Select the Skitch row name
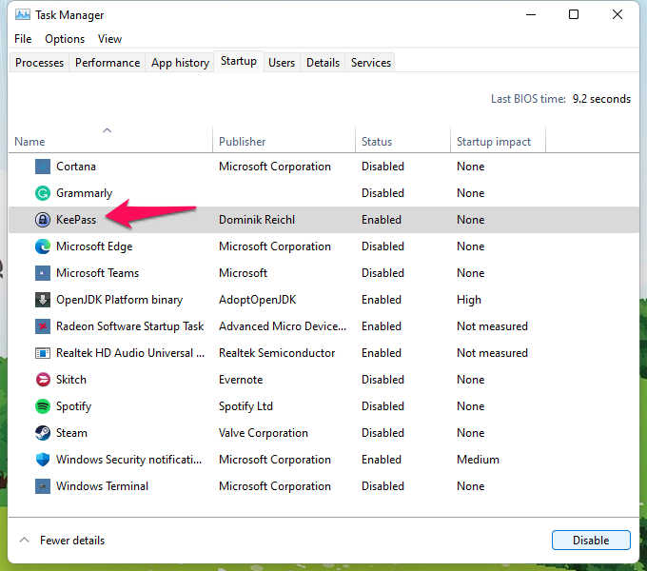 tap(71, 380)
